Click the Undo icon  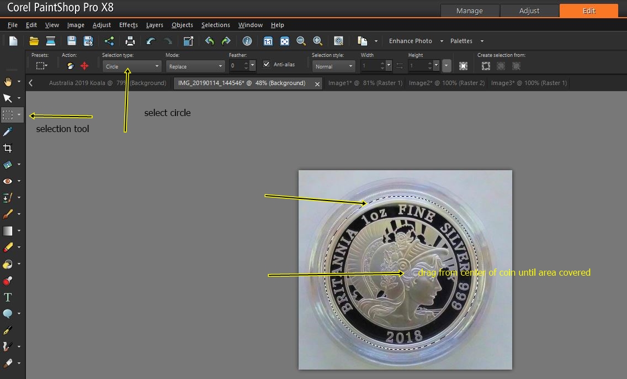click(151, 41)
